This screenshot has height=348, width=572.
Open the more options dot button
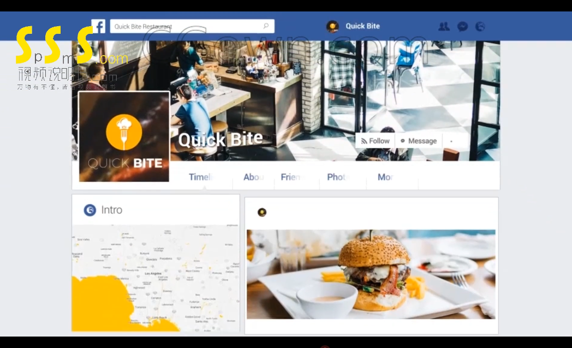[451, 141]
